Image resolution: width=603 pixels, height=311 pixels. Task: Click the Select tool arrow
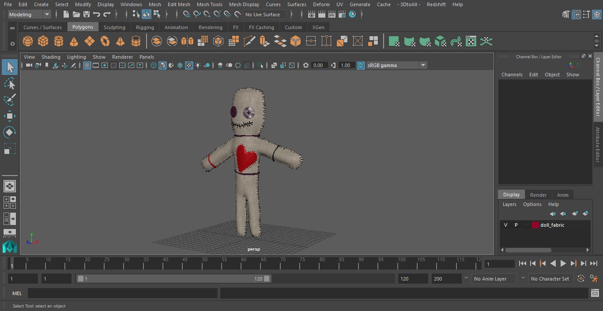click(10, 67)
